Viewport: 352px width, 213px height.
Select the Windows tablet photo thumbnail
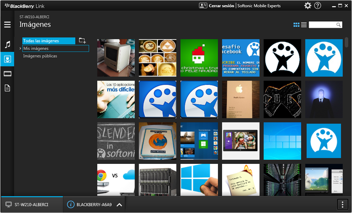[x=241, y=141]
